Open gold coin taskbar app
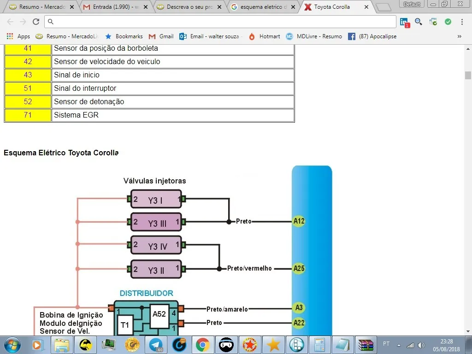472x354 pixels. [132, 345]
